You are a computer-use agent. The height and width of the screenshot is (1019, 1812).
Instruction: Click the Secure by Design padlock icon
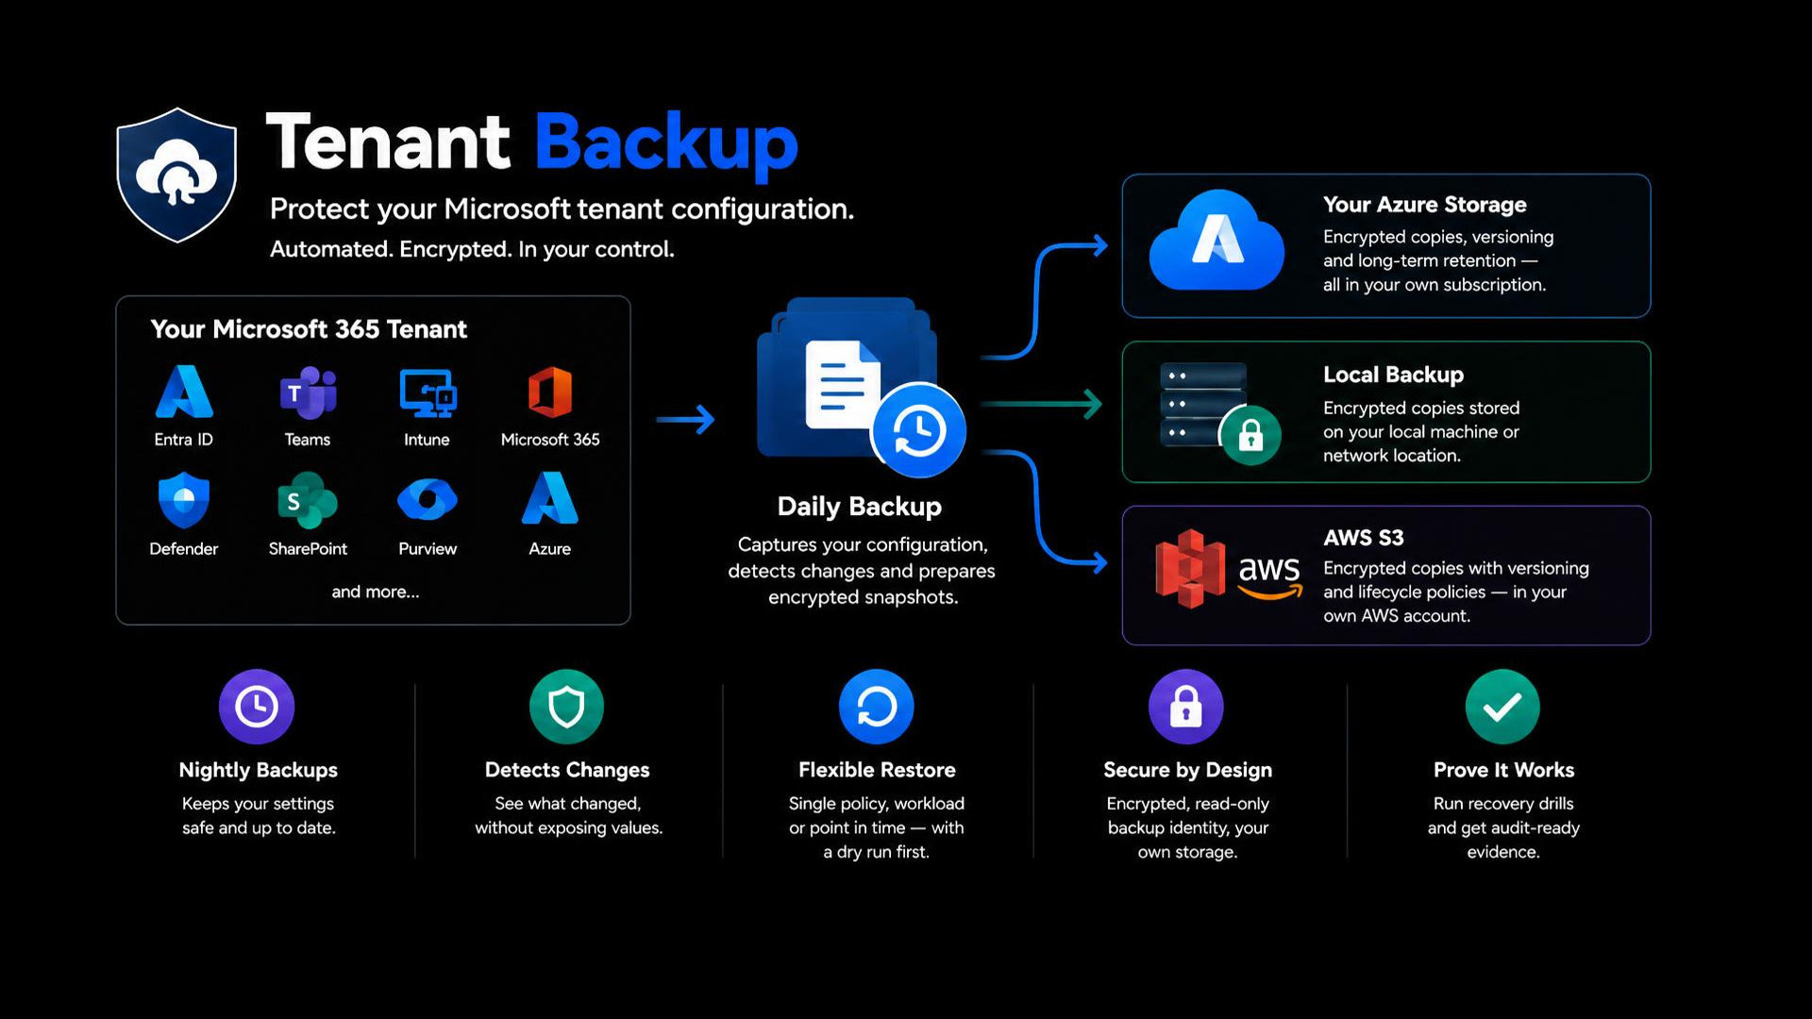pyautogui.click(x=1186, y=707)
